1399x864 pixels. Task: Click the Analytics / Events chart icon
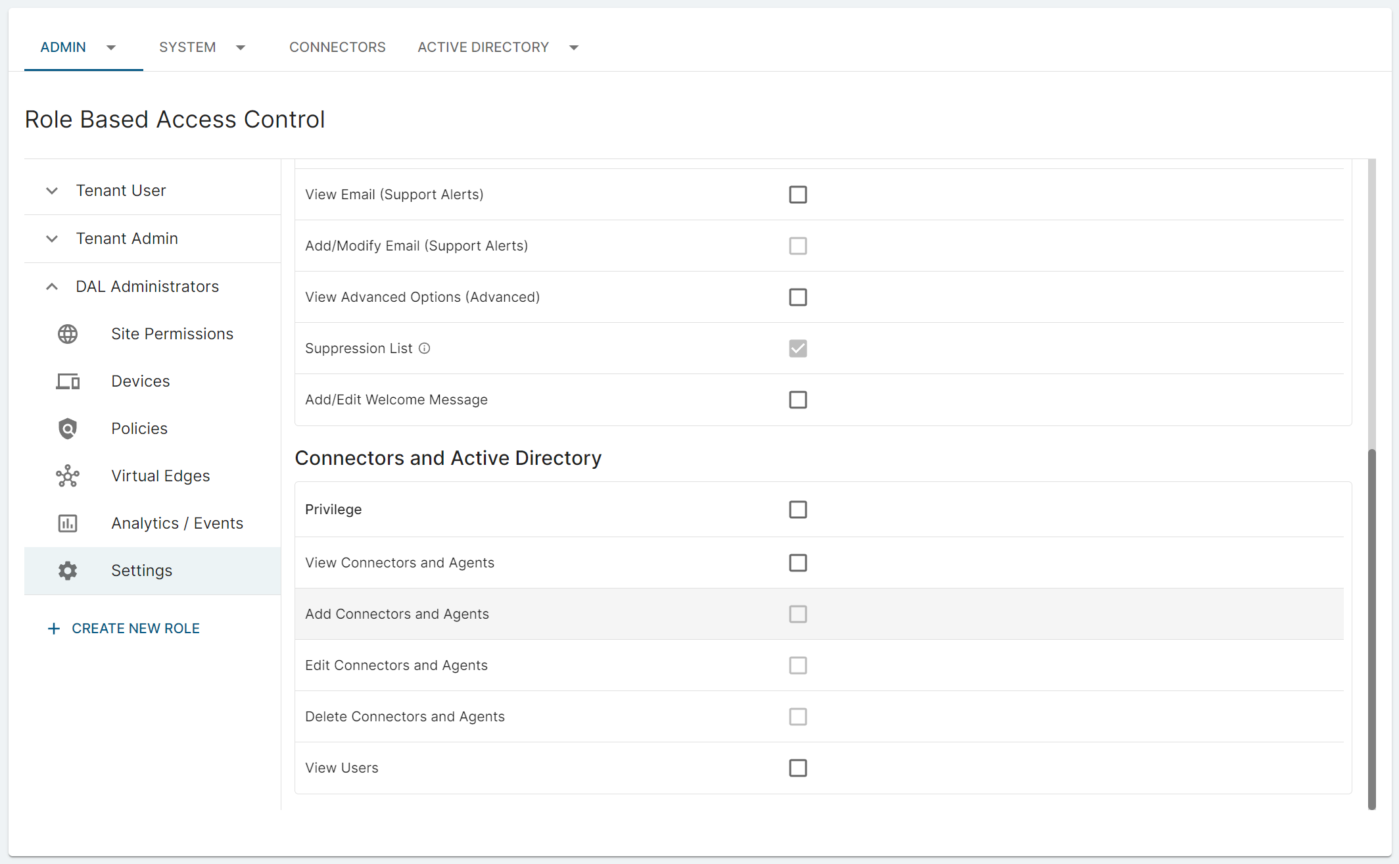tap(68, 523)
